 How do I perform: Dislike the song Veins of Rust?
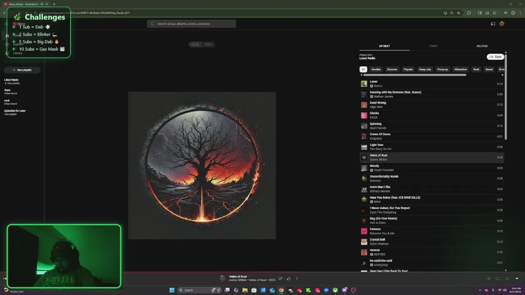click(x=280, y=279)
